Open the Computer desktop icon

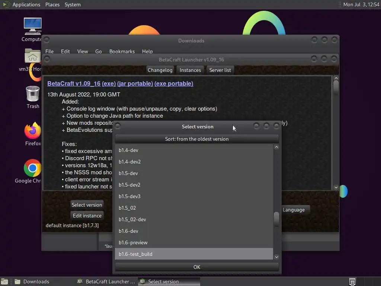(x=33, y=26)
